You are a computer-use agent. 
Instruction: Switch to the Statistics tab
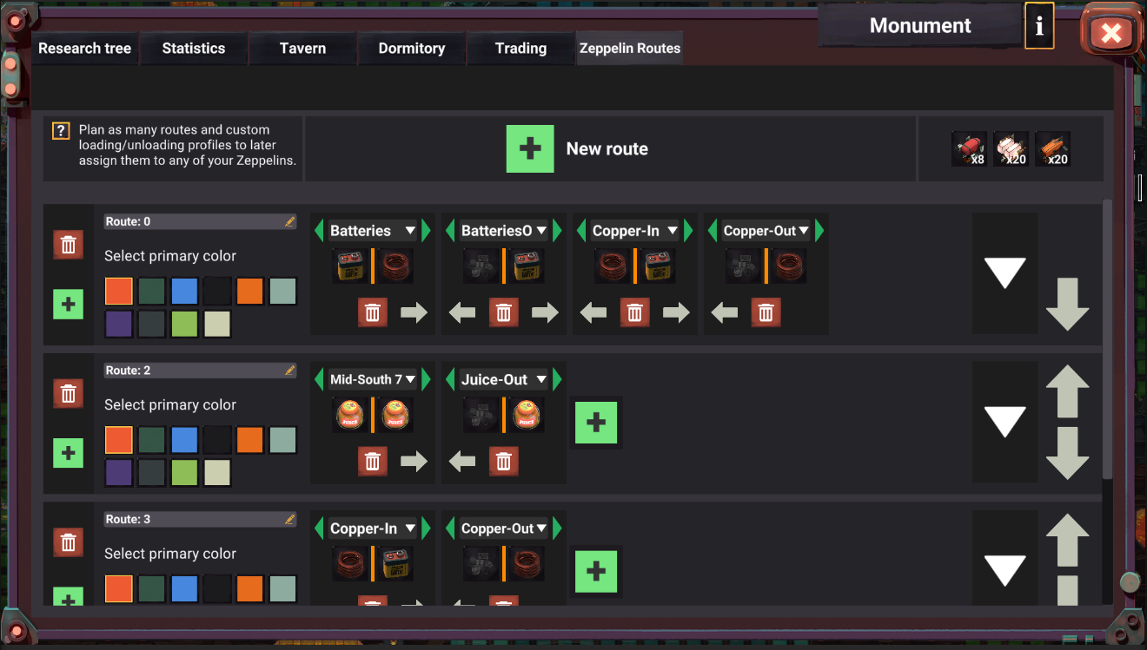[x=194, y=49]
